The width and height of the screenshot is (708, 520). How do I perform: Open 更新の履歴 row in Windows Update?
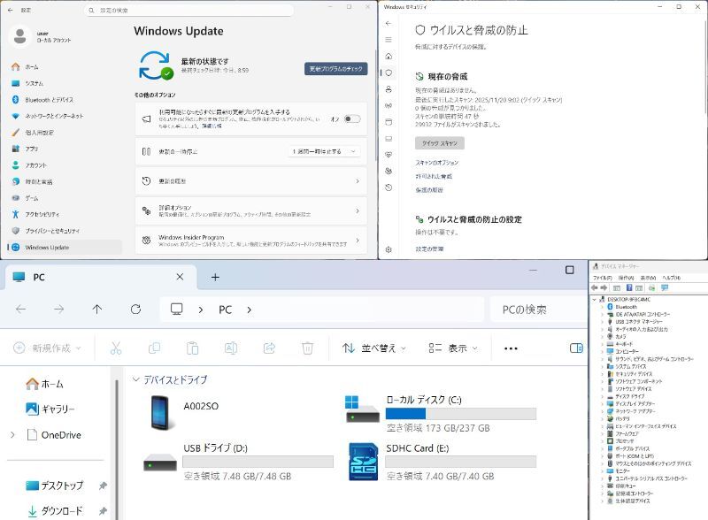point(251,181)
